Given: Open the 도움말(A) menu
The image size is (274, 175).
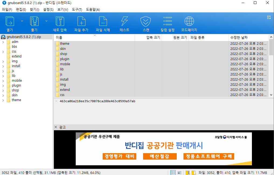Looking at the screenshot, I should (x=93, y=10).
